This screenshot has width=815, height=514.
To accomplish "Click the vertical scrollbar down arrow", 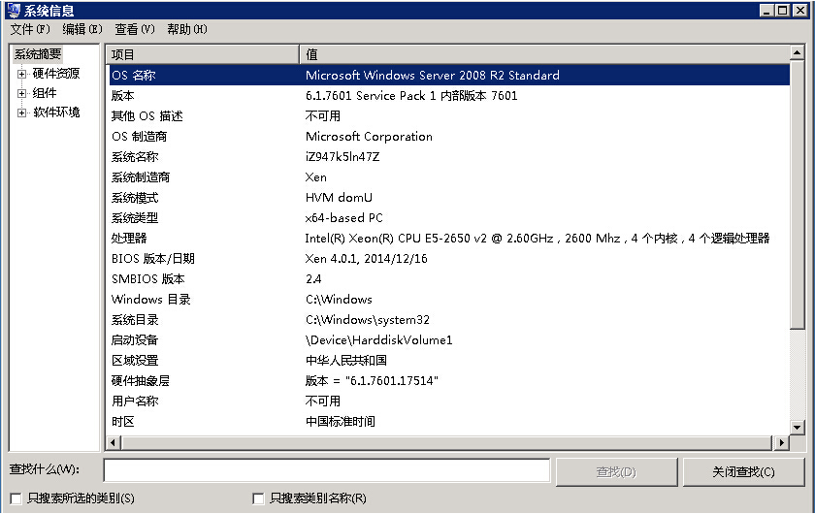I will (x=797, y=428).
